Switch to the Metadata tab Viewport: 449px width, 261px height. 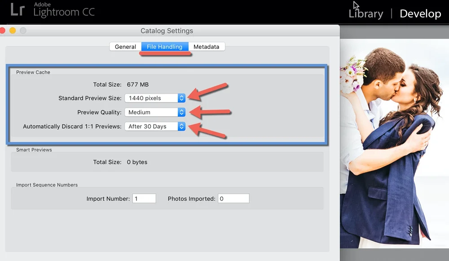pos(207,46)
